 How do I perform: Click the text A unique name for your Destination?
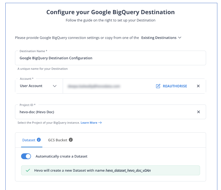(43, 69)
